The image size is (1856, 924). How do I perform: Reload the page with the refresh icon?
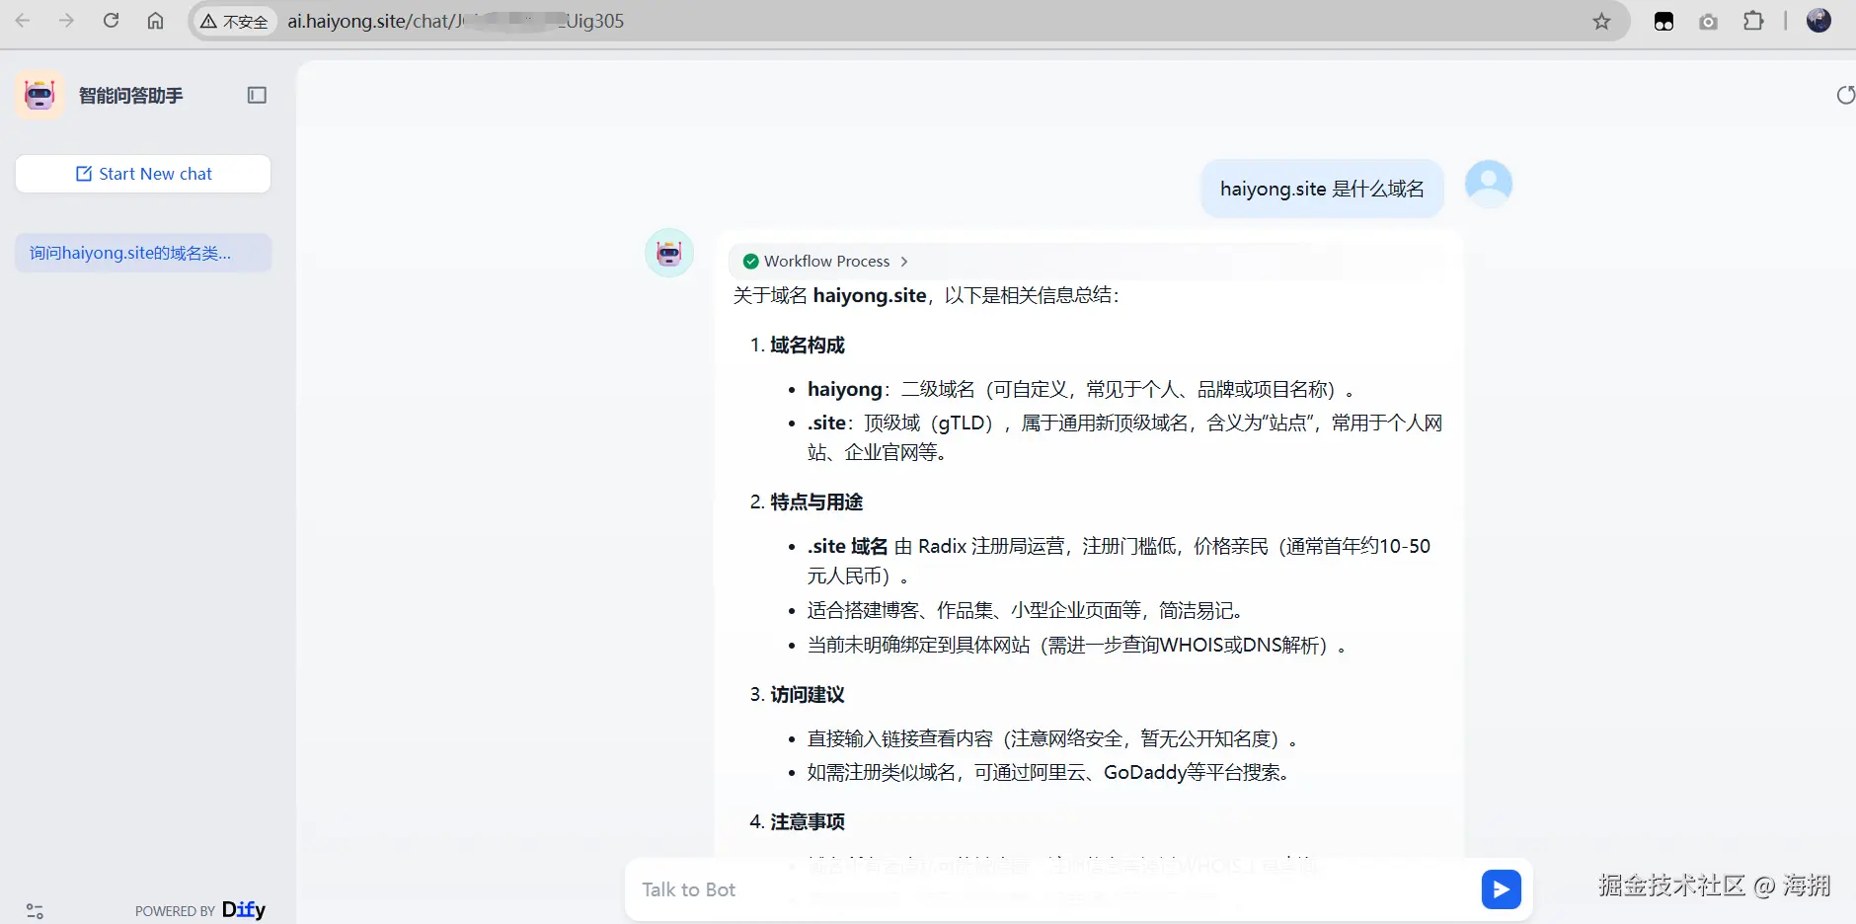[113, 20]
